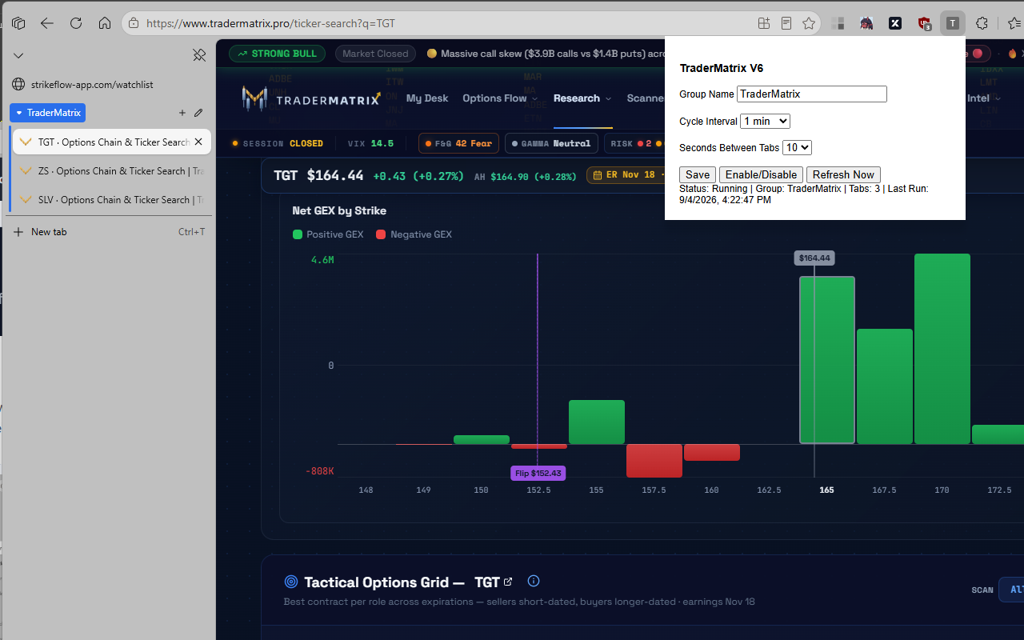The image size is (1024, 640).
Task: Click the STRONG BULL market badge
Action: 277,54
